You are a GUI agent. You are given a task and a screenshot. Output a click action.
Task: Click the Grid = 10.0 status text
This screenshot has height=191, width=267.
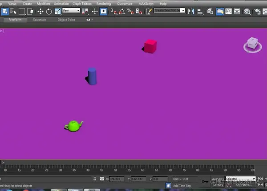coord(181,179)
